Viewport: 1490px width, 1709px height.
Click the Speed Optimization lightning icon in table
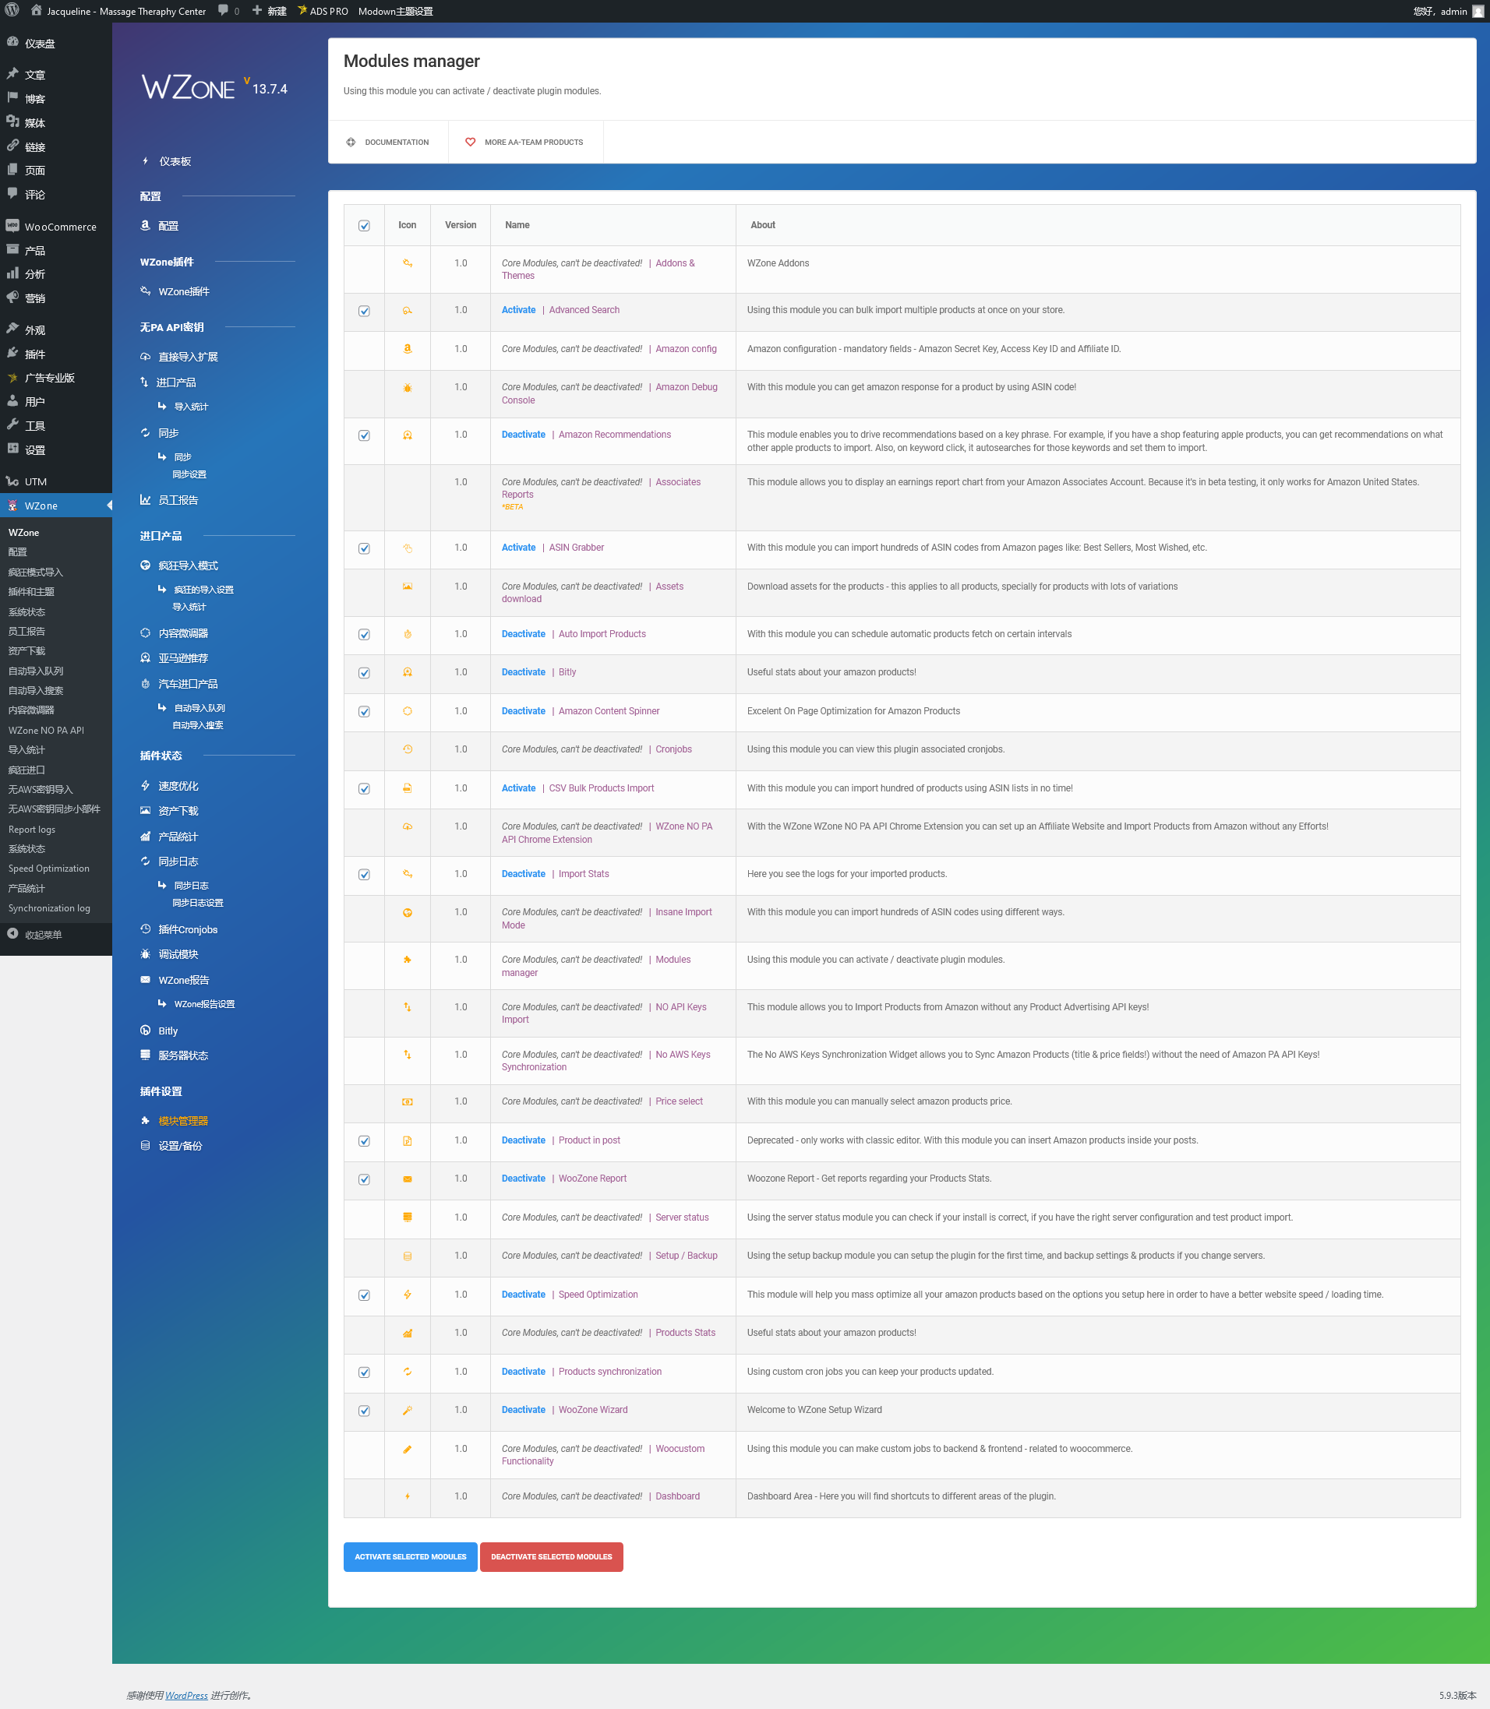408,1295
